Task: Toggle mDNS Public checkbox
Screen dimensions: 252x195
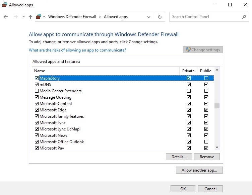Action: 206,85
